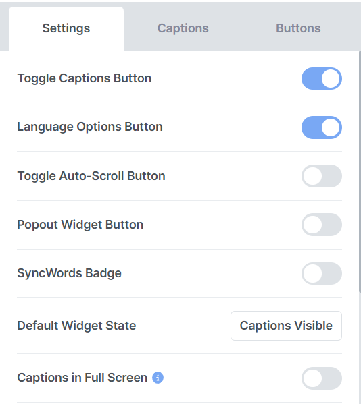
Task: Enable the SyncWords Badge switch
Action: click(322, 273)
